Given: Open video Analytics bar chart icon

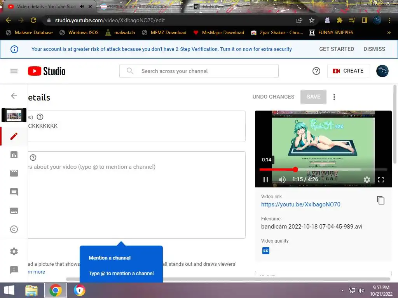Looking at the screenshot, I should pyautogui.click(x=14, y=154).
